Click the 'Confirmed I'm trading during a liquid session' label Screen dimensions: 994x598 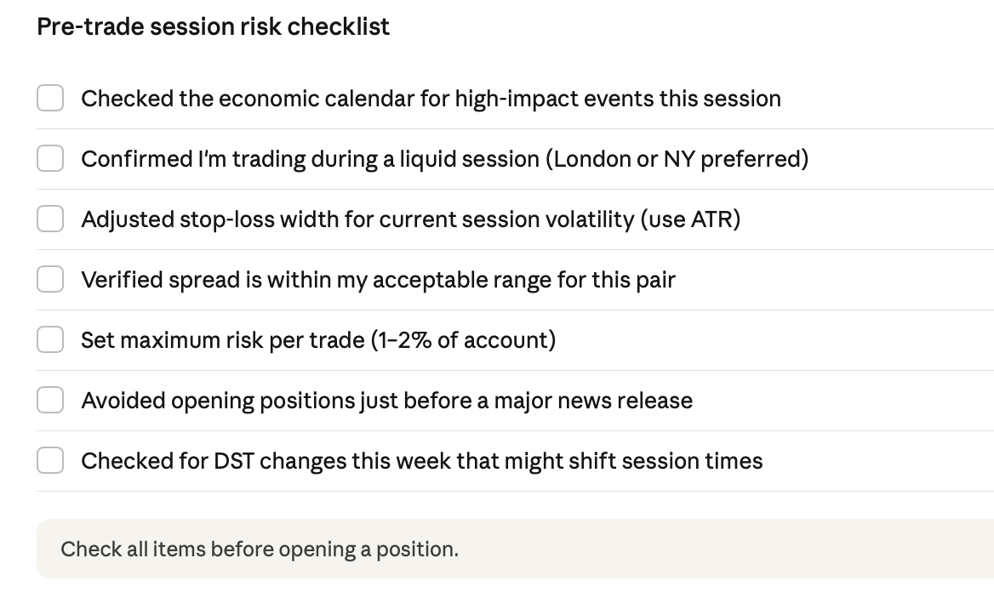[445, 159]
